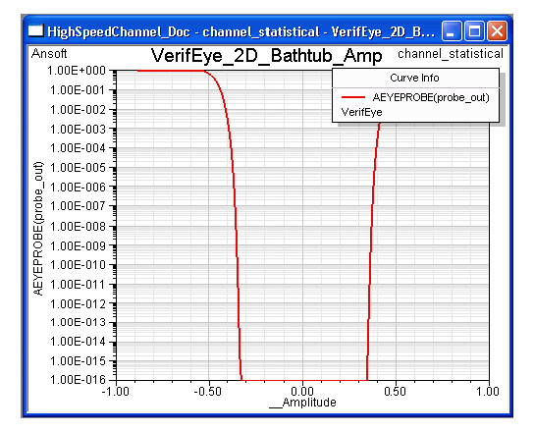Click the window icon in title bar
Viewport: 534px width, 432px height.
[x=35, y=30]
